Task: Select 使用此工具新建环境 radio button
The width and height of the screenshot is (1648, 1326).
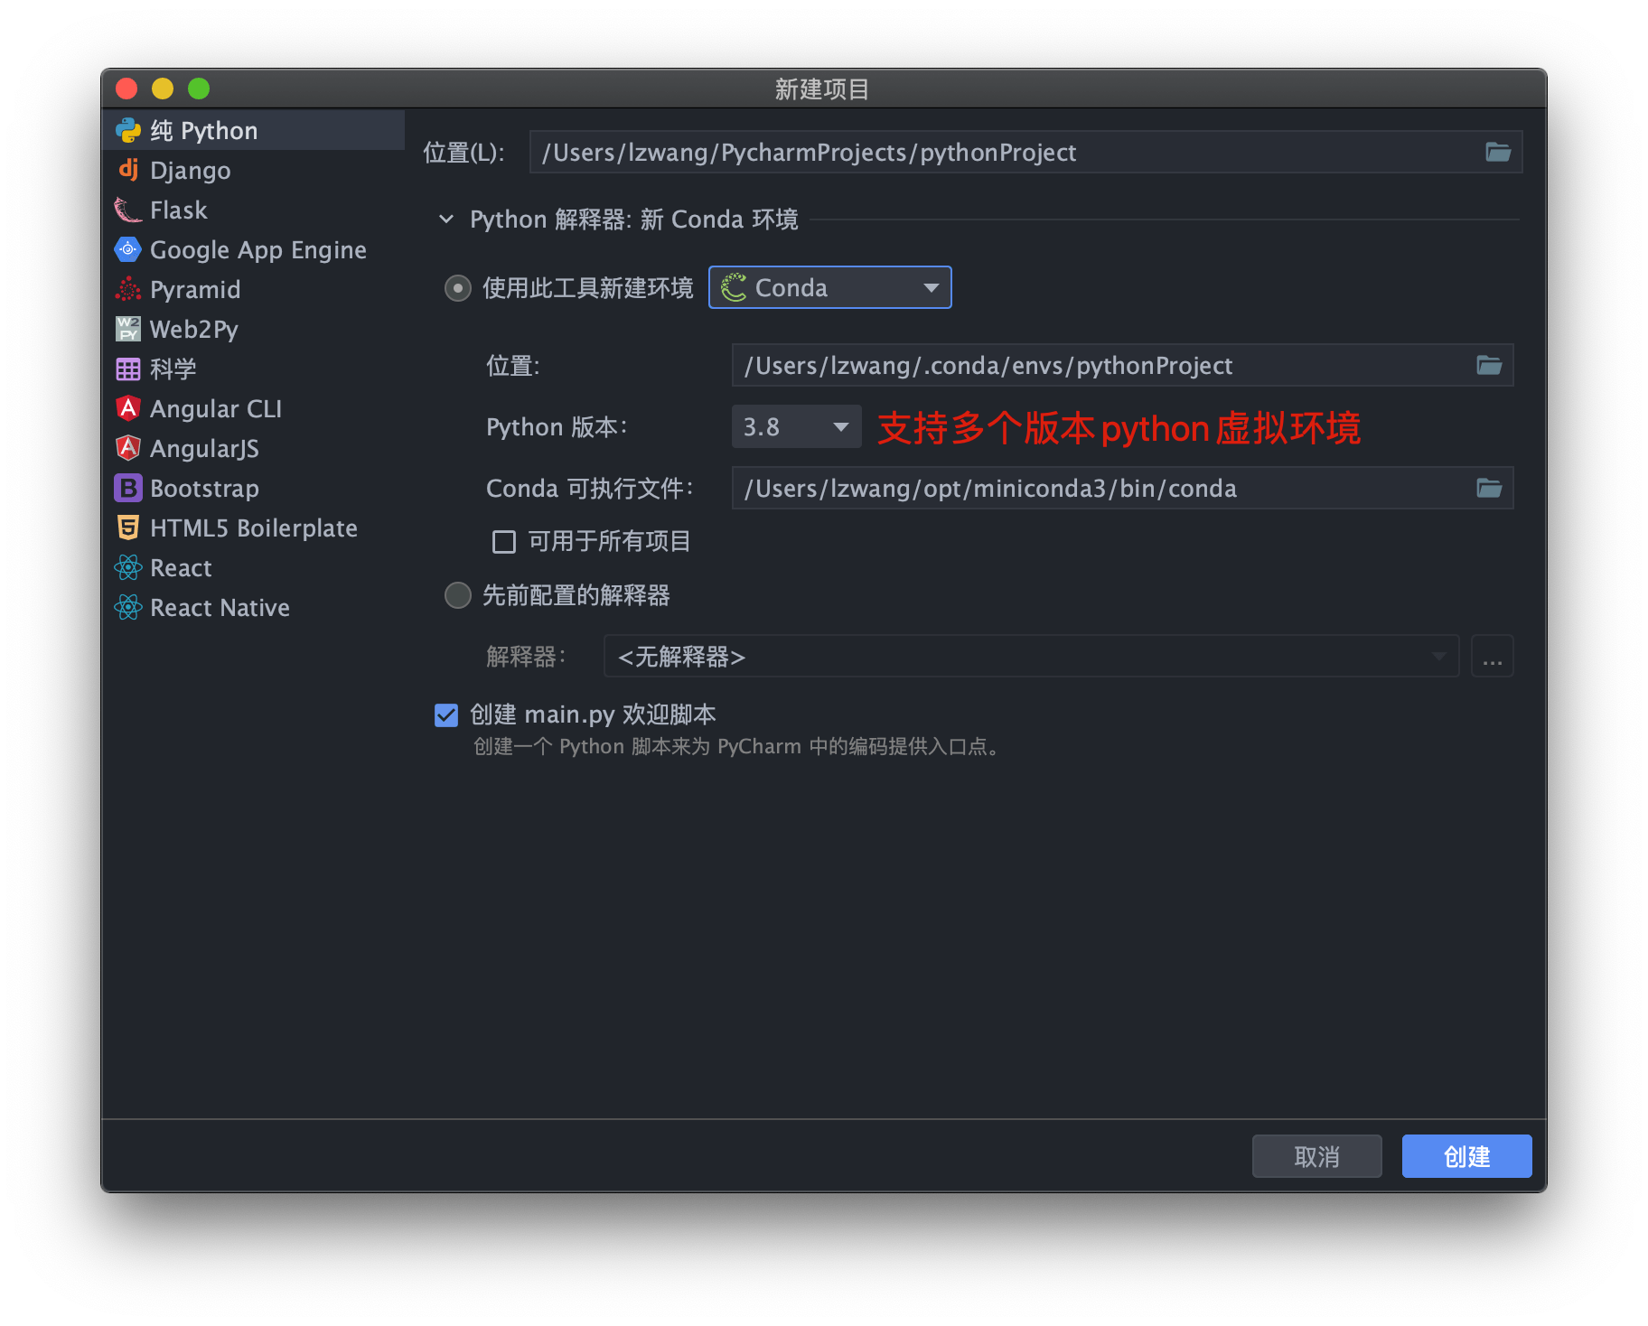Action: coord(458,288)
